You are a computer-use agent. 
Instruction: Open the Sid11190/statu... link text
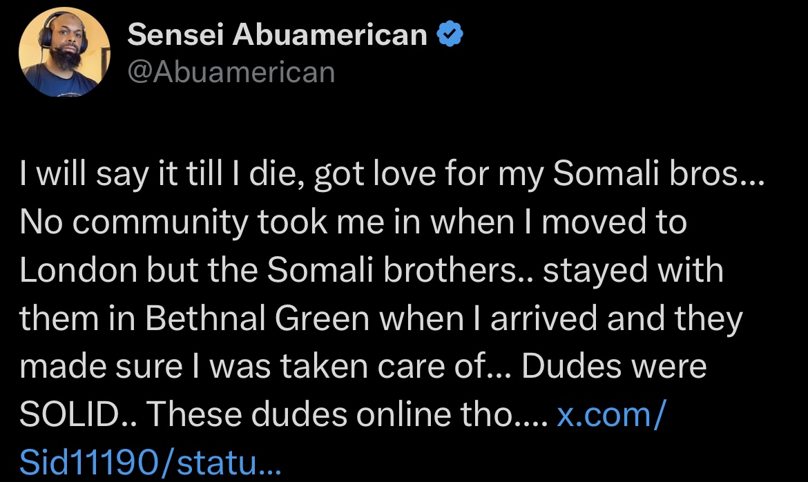[151, 462]
